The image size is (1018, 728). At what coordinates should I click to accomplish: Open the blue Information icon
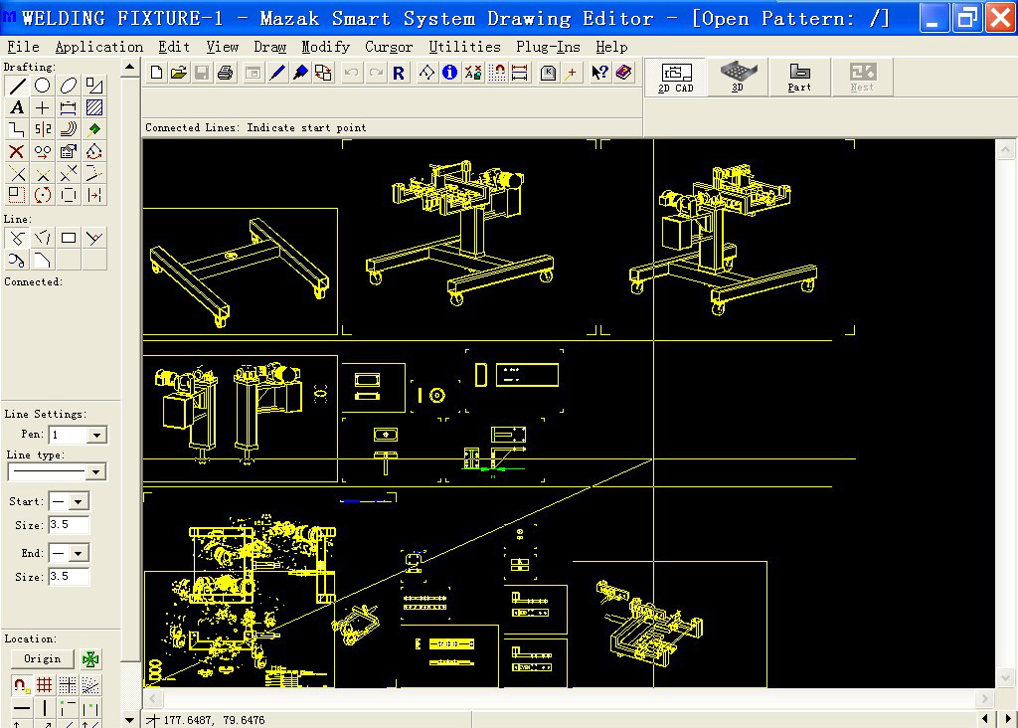pyautogui.click(x=449, y=73)
